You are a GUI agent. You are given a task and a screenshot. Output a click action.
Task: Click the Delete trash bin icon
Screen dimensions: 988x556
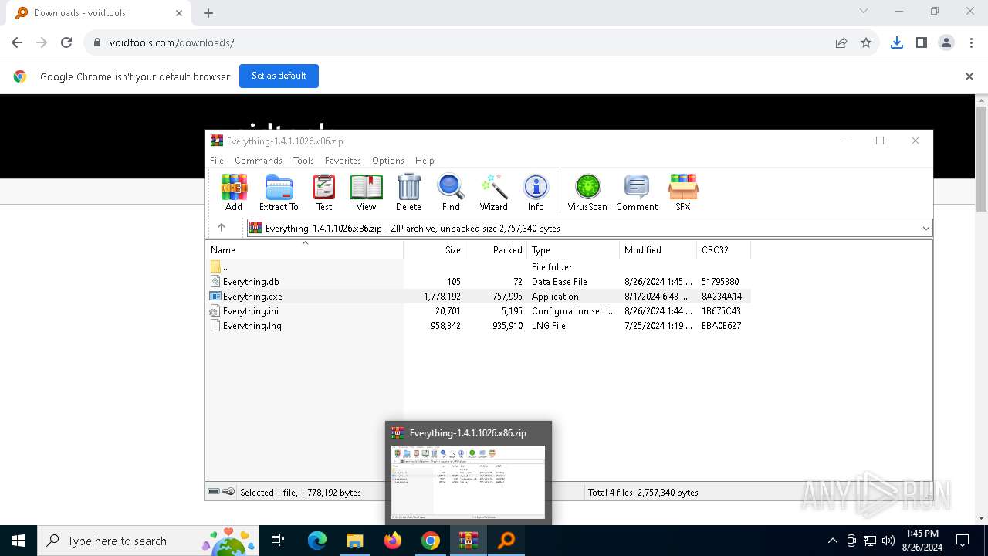(x=408, y=192)
